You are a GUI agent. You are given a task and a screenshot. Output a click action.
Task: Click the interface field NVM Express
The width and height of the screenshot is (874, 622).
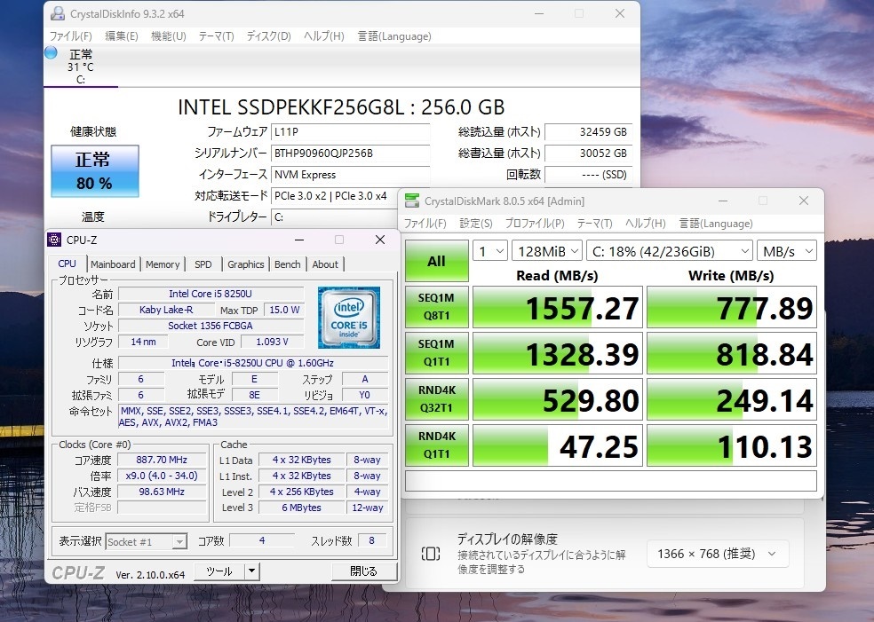coord(351,174)
